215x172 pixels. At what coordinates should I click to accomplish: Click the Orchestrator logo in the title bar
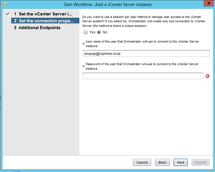click(5, 4)
